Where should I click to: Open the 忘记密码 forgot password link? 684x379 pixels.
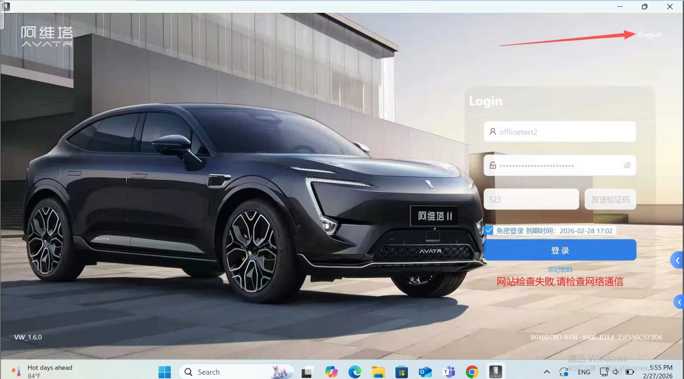point(560,270)
